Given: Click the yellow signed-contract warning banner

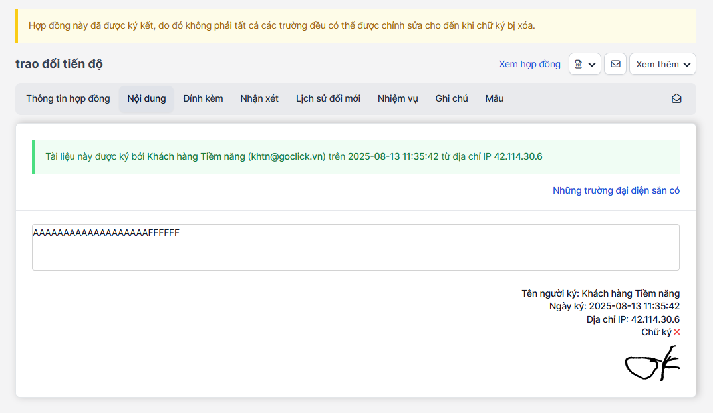Looking at the screenshot, I should 355,26.
